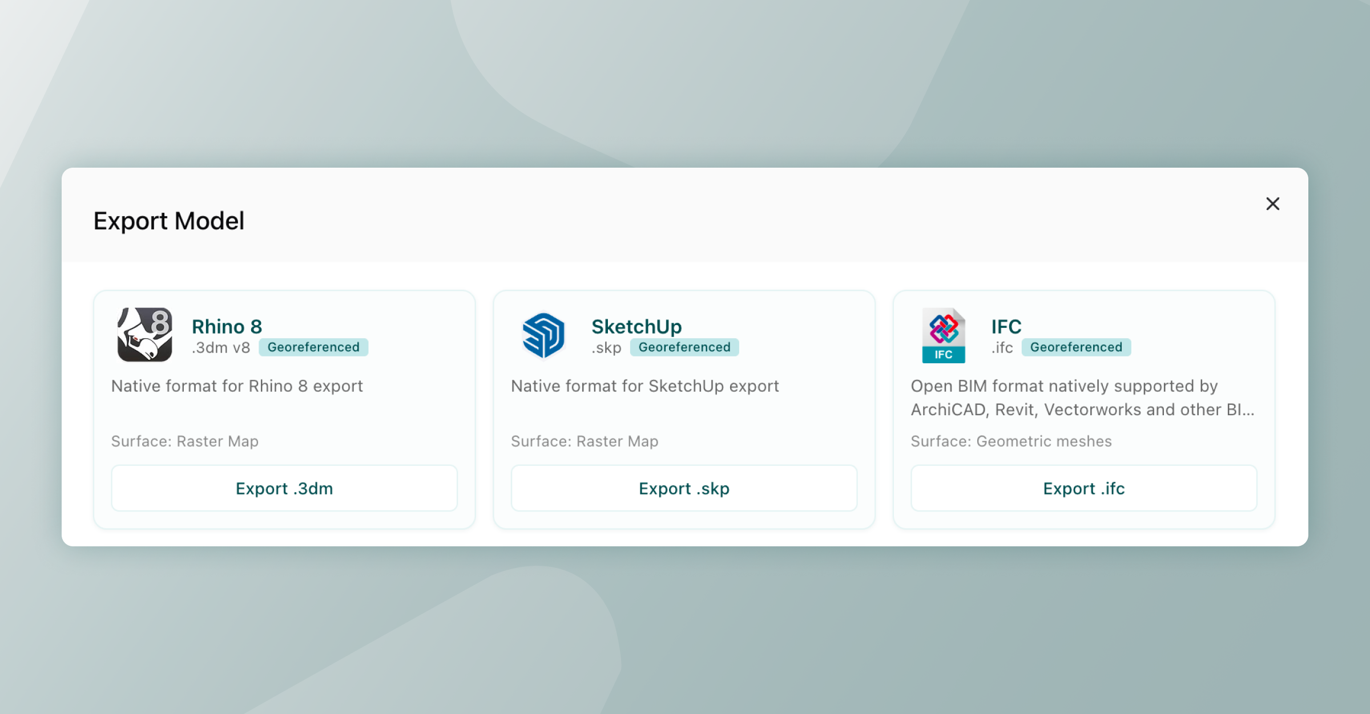Click the Open BIM format description

point(1082,397)
